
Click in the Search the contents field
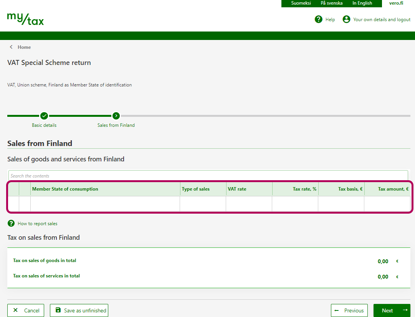tap(208, 176)
